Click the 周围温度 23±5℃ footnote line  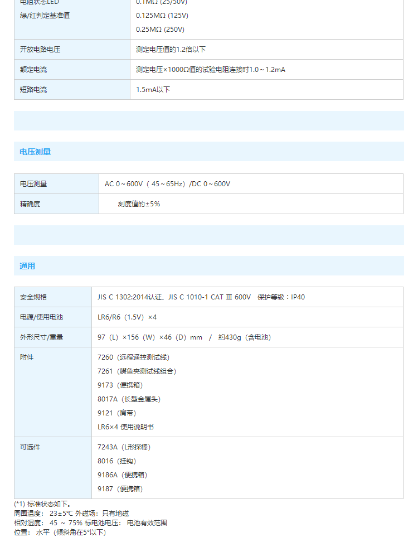click(x=71, y=514)
